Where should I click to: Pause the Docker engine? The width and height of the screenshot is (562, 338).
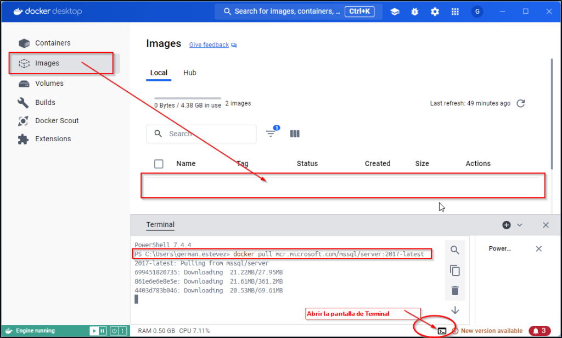click(x=102, y=331)
